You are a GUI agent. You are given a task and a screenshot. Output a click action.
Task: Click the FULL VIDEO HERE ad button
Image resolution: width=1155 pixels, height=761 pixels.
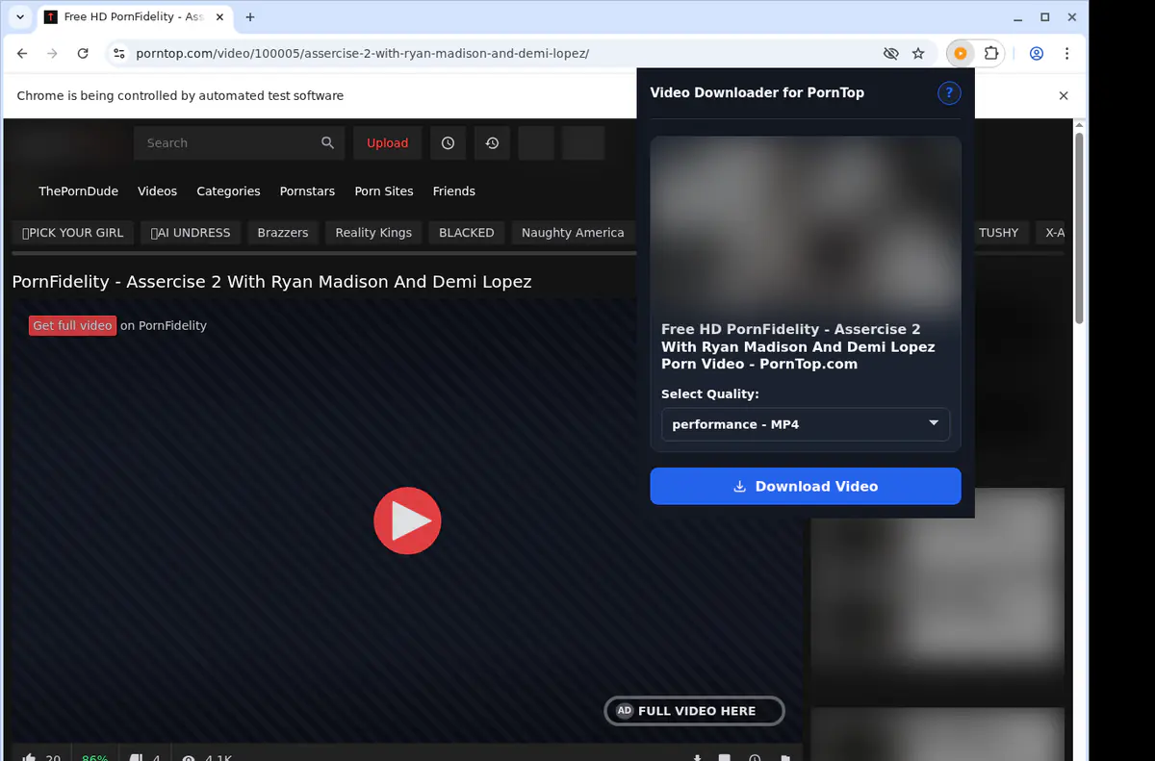point(694,711)
